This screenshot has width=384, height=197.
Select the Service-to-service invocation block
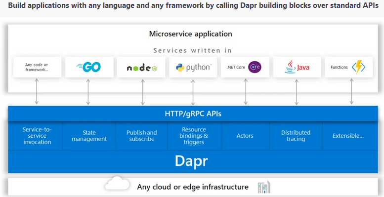coord(36,136)
